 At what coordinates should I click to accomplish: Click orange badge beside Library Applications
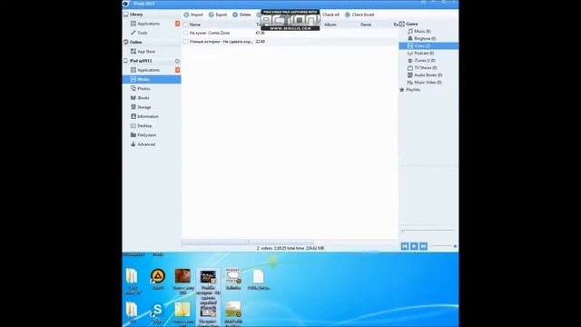coord(178,24)
